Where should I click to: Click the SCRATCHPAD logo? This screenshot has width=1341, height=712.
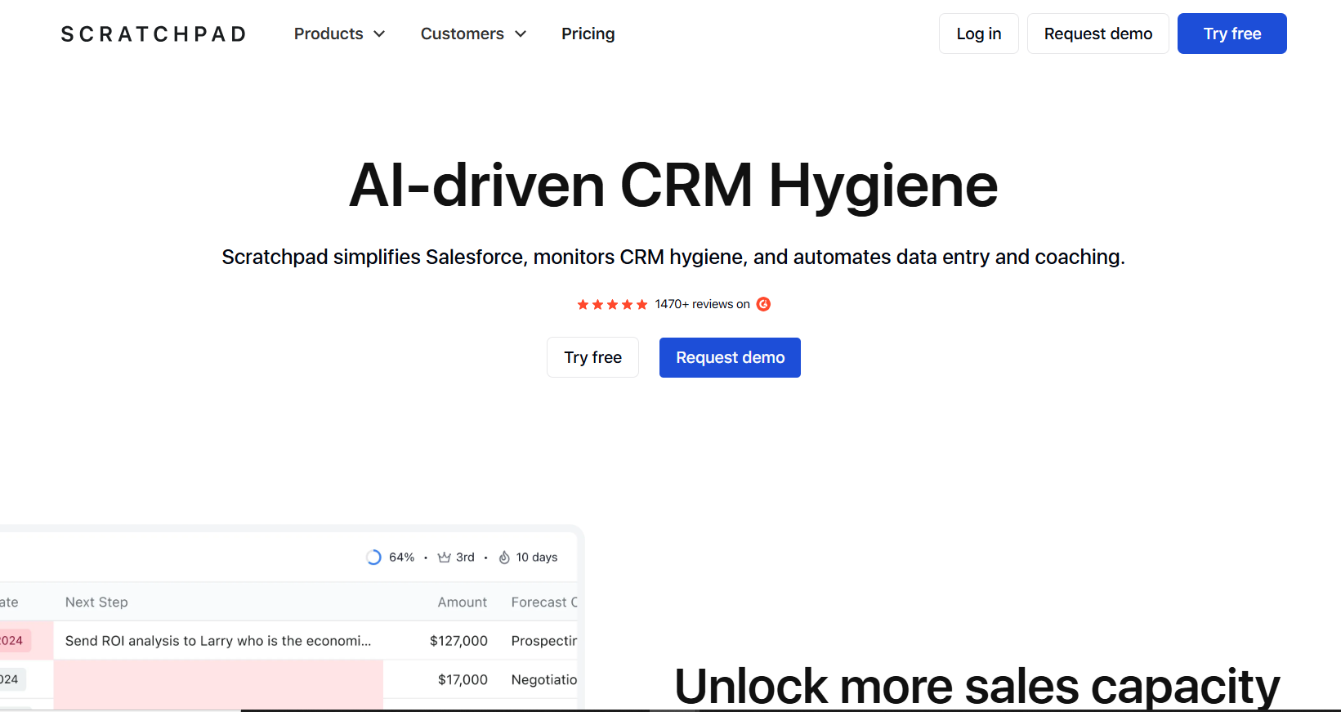pyautogui.click(x=154, y=34)
